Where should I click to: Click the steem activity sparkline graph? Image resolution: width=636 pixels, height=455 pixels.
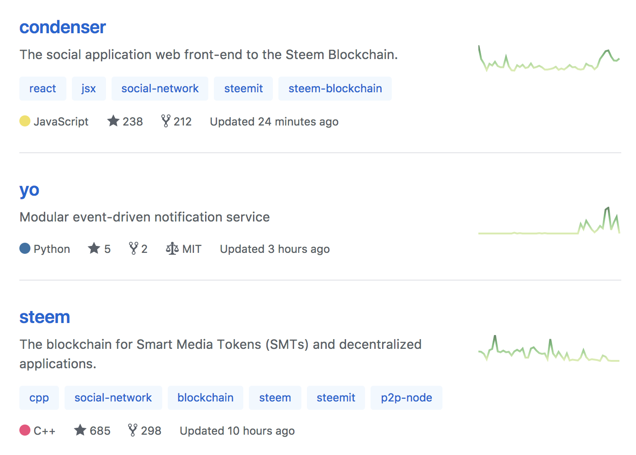tap(549, 348)
